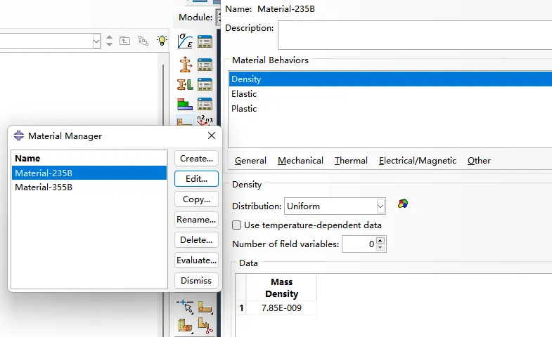Open the Thermal menu
Viewport: 552px width, 337px height.
click(x=351, y=161)
